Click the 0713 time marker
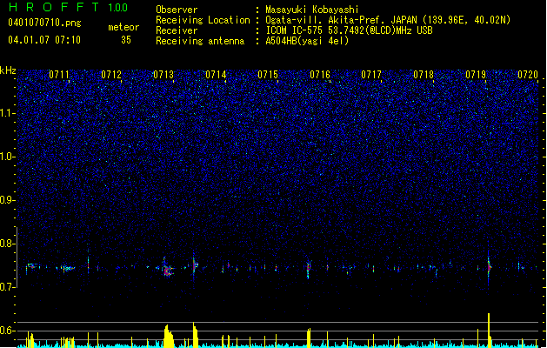 (163, 75)
